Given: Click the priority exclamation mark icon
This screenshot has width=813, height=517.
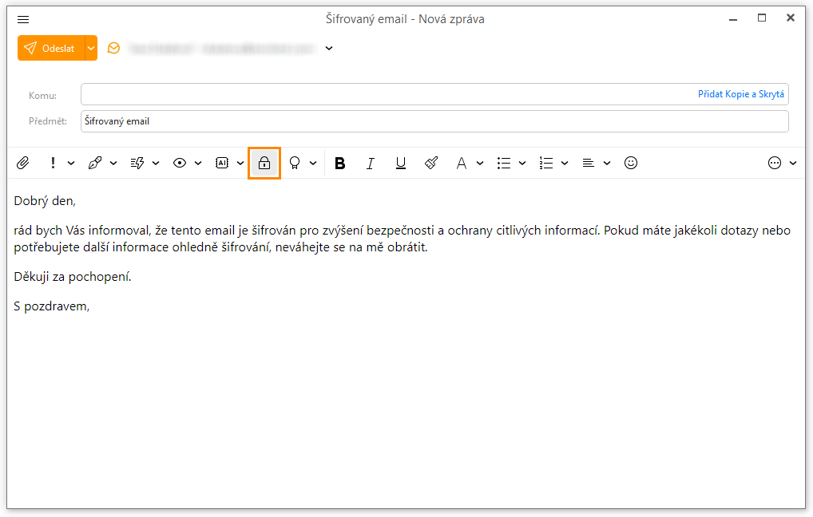Looking at the screenshot, I should point(53,163).
